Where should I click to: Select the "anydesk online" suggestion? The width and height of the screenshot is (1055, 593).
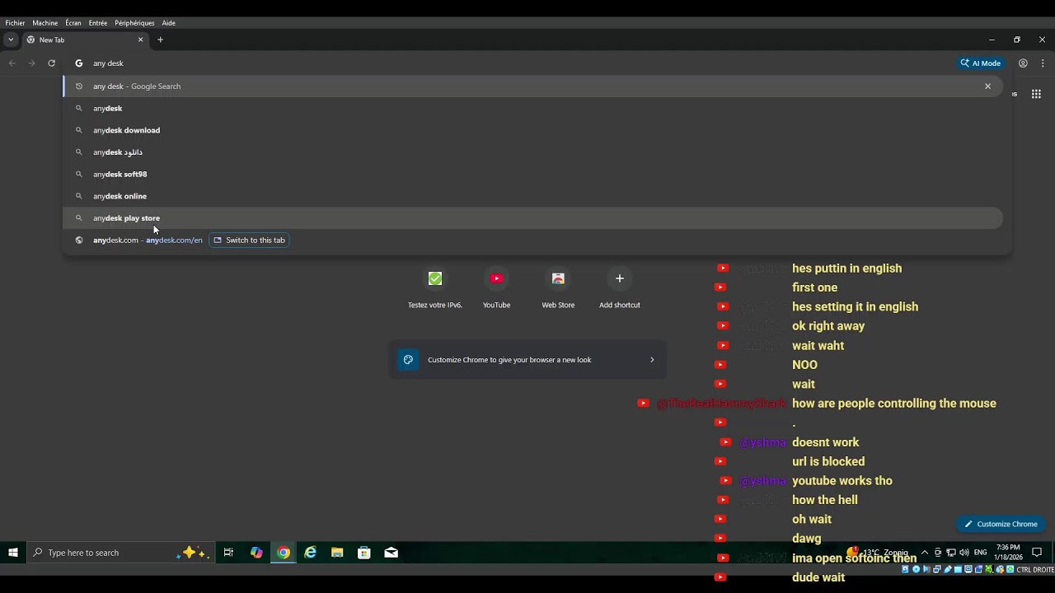(532, 196)
